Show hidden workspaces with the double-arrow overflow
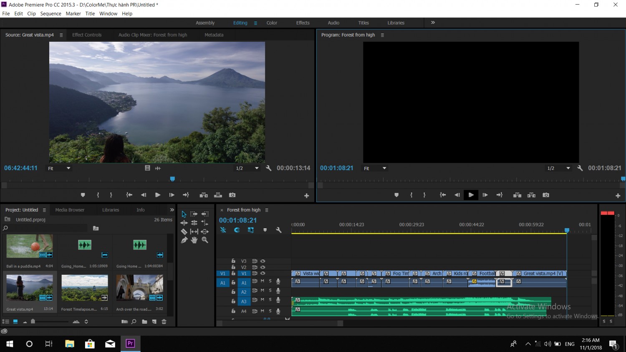 (x=433, y=23)
